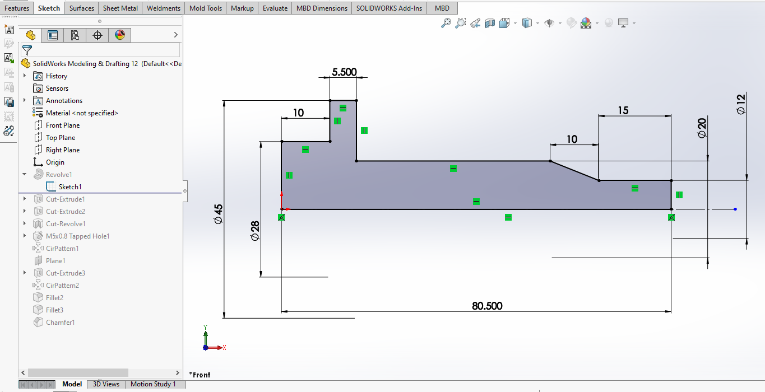Image resolution: width=765 pixels, height=392 pixels.
Task: Open Edit Appearance color ball dropdown
Action: [597, 23]
